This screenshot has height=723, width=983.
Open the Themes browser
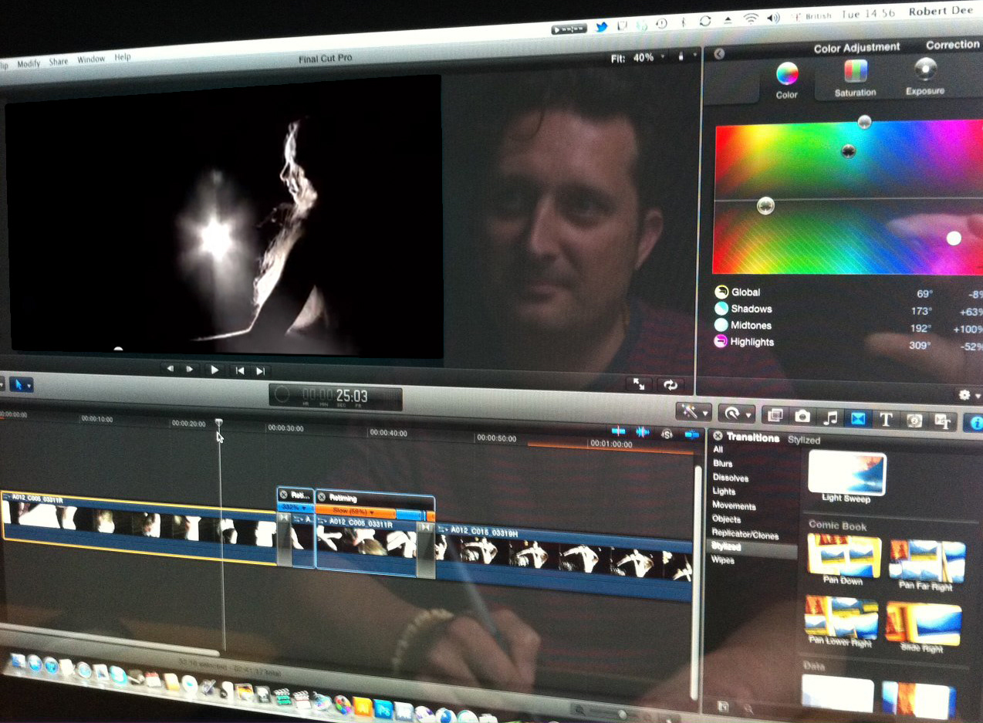pyautogui.click(x=942, y=421)
